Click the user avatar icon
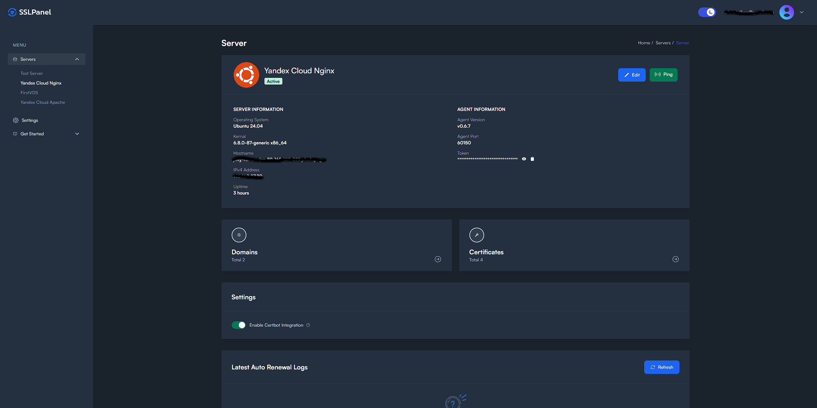The width and height of the screenshot is (817, 408). coord(786,12)
